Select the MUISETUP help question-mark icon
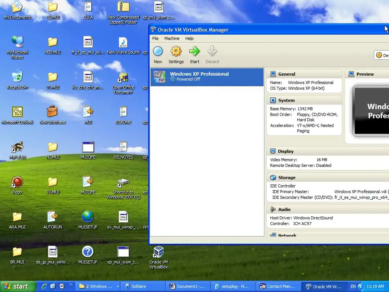 click(x=88, y=255)
